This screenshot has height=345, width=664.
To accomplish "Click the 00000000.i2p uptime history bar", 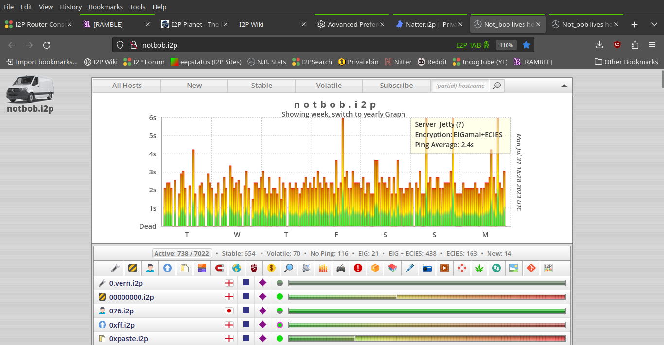I will point(427,297).
